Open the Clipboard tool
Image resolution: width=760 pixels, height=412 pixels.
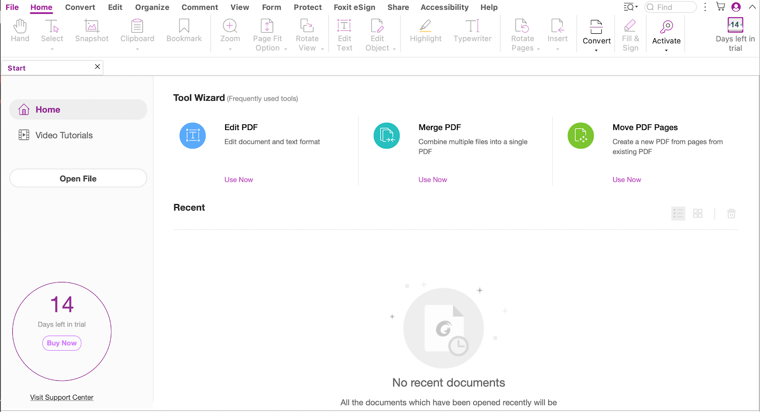137,26
